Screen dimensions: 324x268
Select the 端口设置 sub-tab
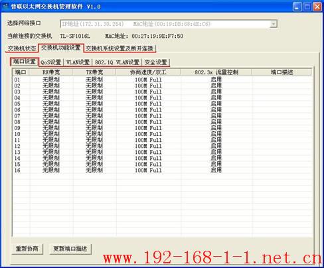point(25,62)
